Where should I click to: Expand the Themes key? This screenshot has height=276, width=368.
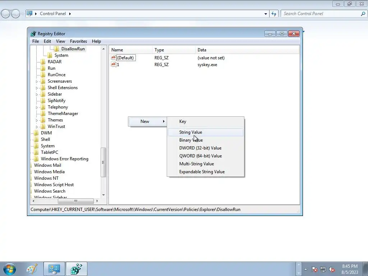pyautogui.click(x=37, y=120)
